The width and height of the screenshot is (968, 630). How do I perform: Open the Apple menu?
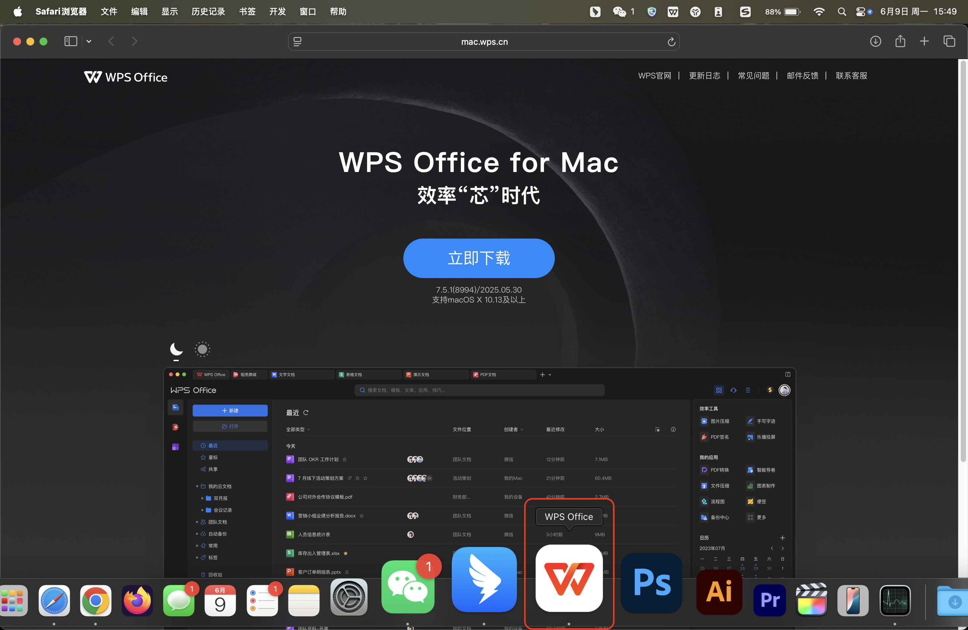[18, 12]
